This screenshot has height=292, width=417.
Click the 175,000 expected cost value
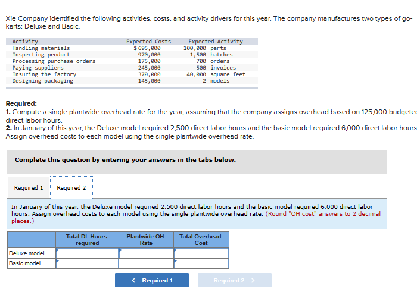tap(149, 61)
